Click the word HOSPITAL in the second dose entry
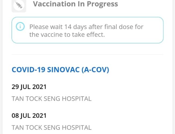Screen dimensions: 175x134 tap(77, 127)
